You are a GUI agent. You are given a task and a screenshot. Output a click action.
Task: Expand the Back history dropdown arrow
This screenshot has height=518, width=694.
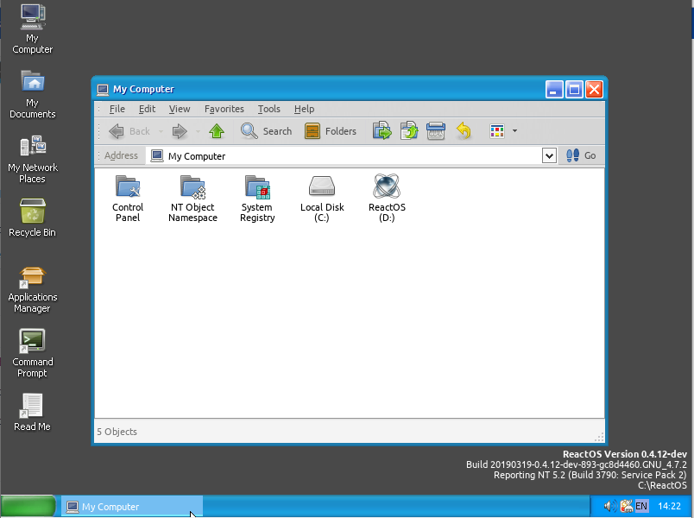point(161,131)
